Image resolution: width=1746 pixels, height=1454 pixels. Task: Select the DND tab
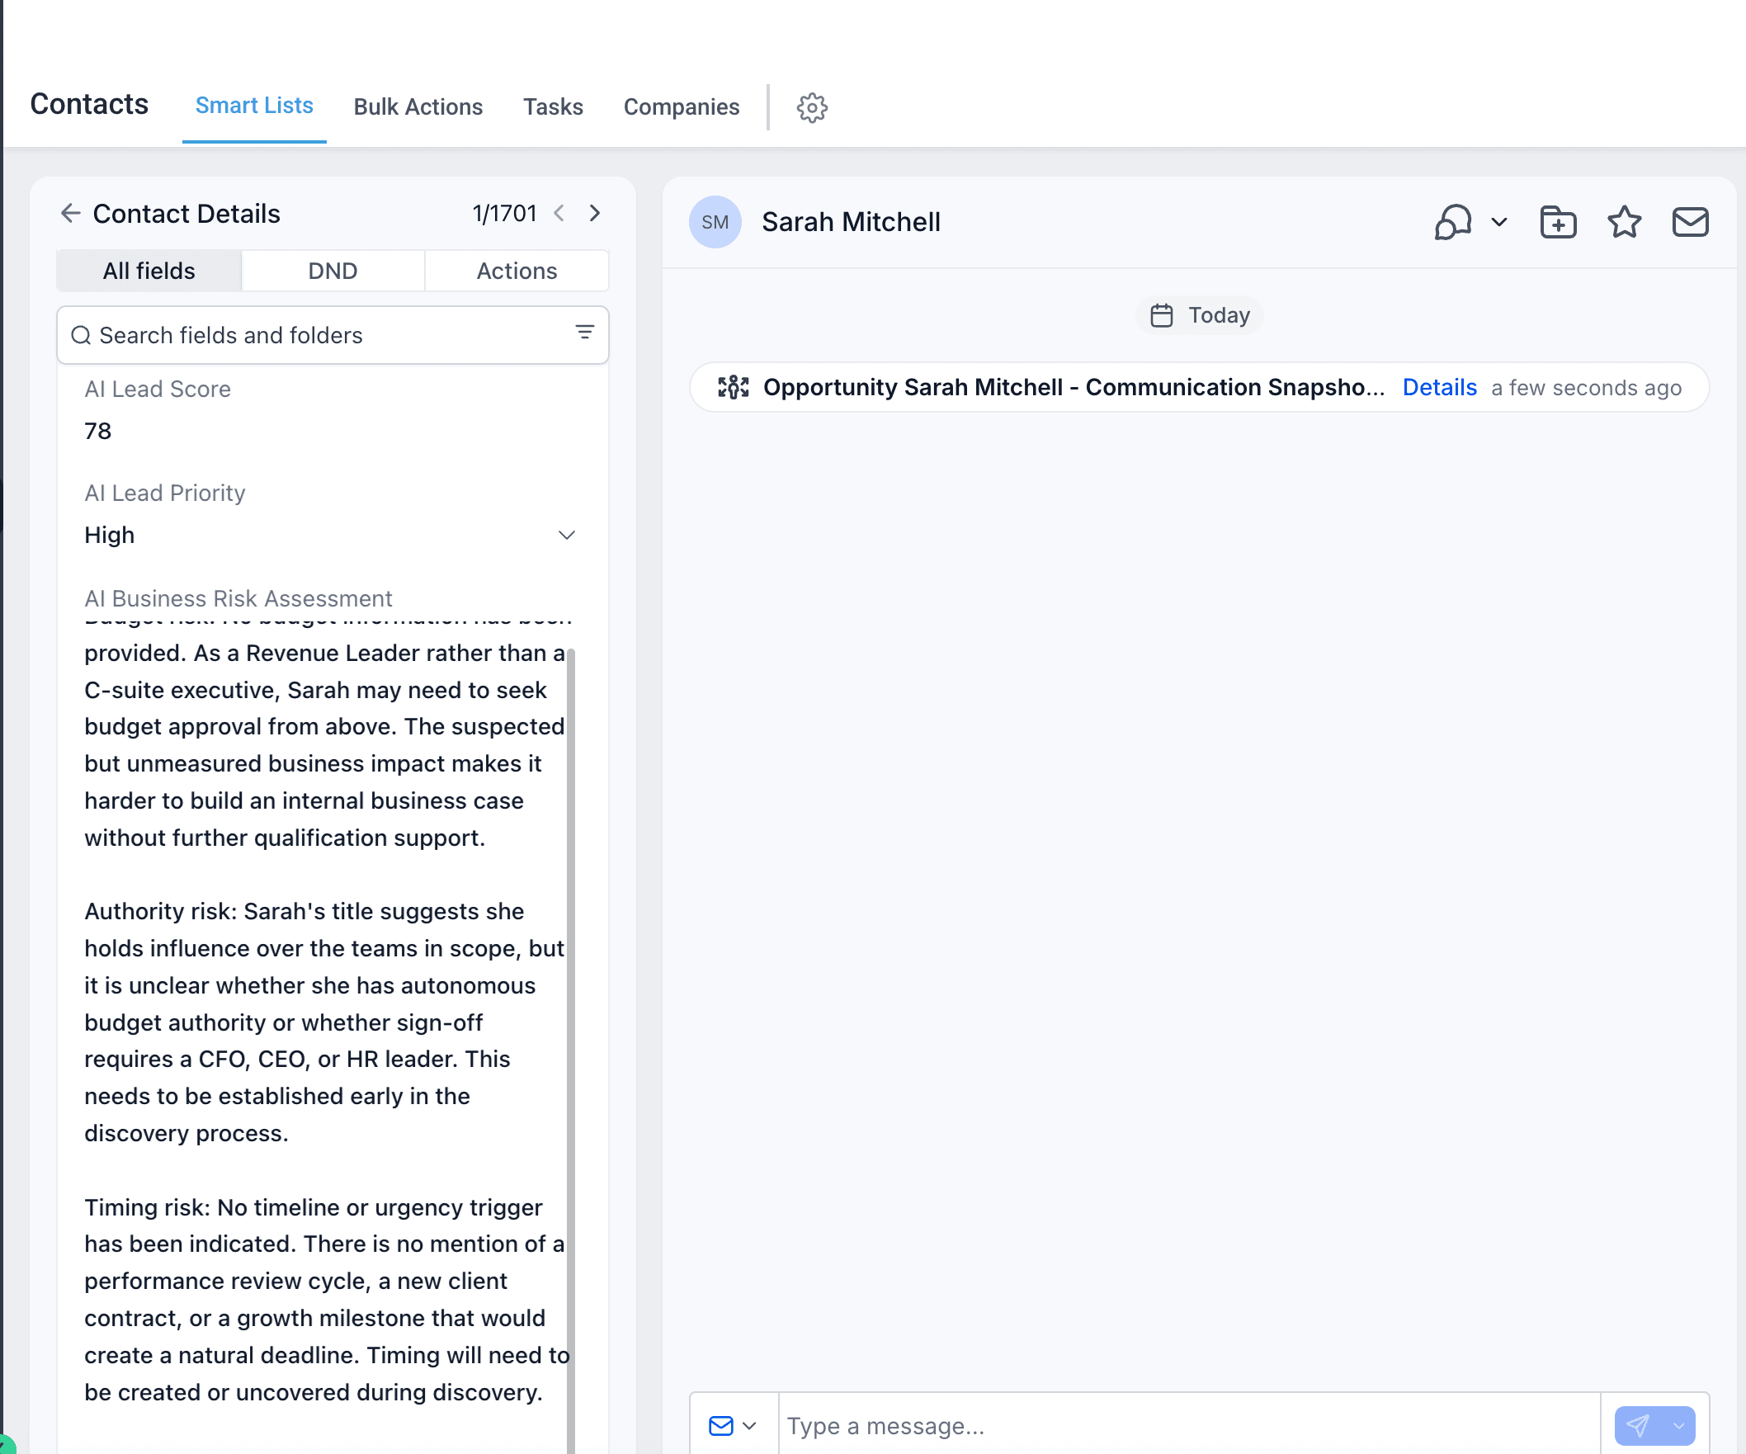click(x=333, y=271)
